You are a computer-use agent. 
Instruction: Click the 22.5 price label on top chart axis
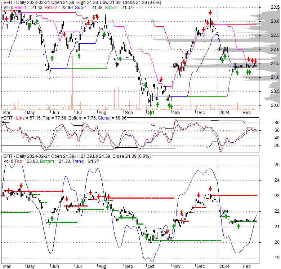point(275,35)
